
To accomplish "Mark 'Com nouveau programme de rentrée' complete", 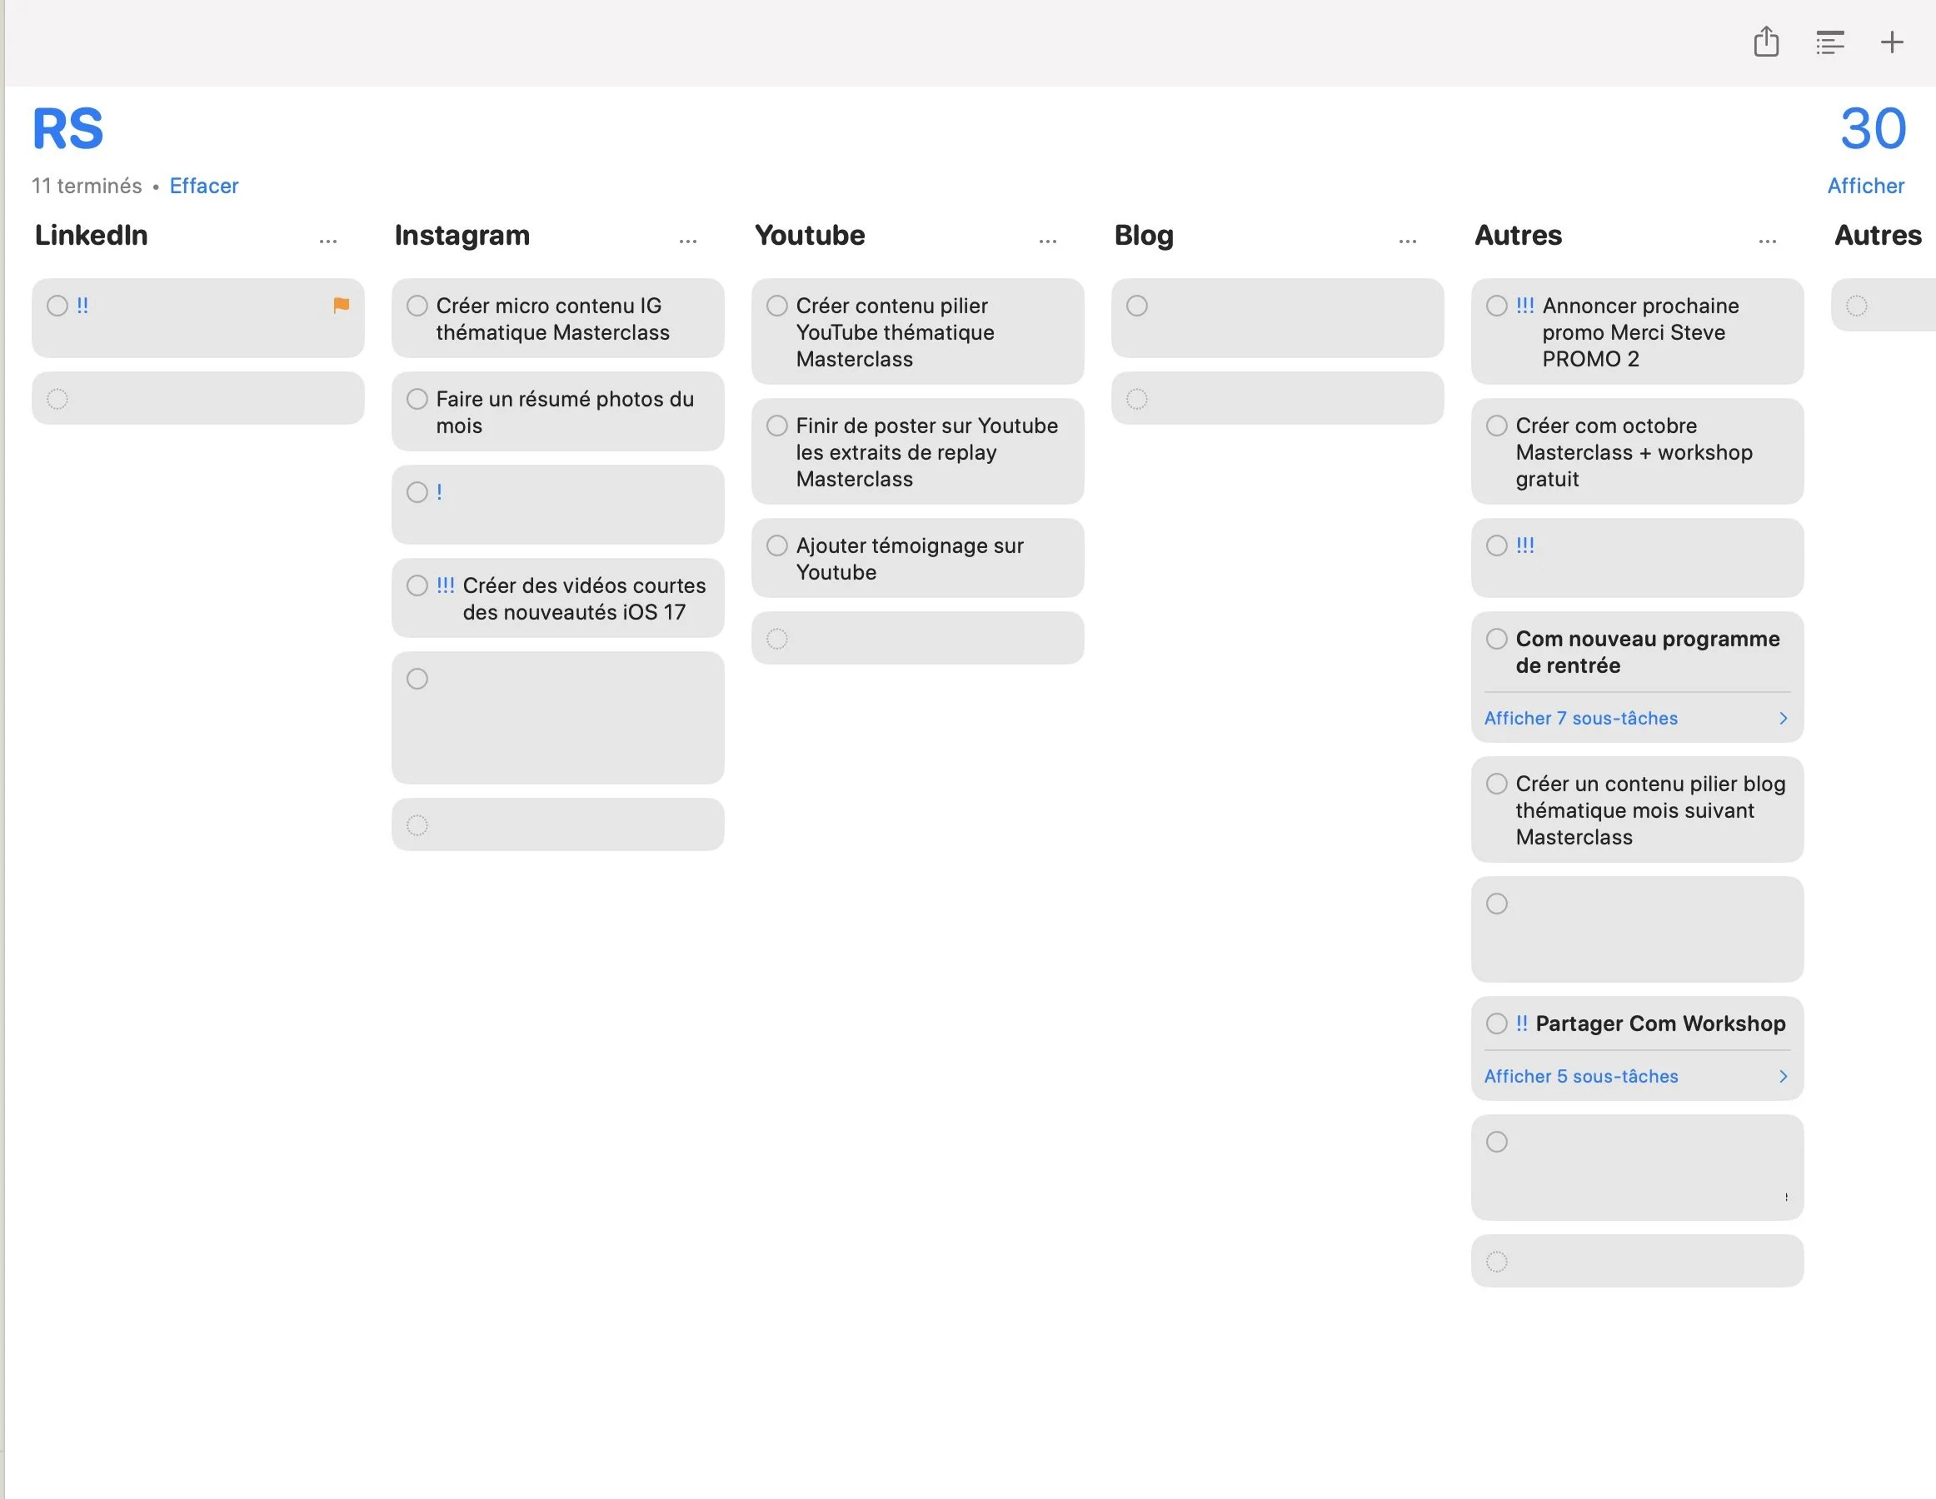I will click(x=1497, y=639).
